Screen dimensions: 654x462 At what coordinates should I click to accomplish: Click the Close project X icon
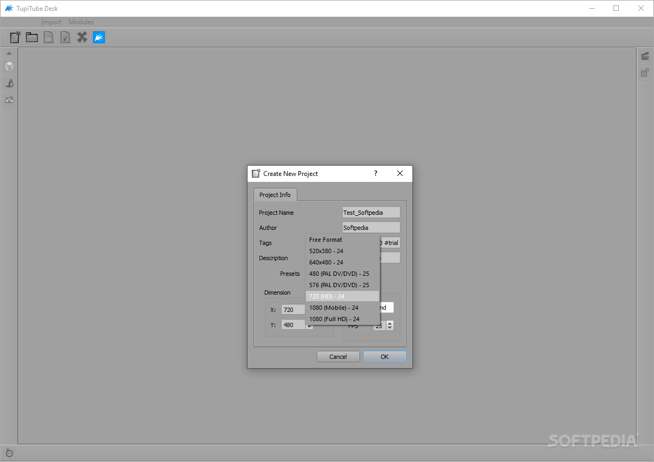(82, 37)
